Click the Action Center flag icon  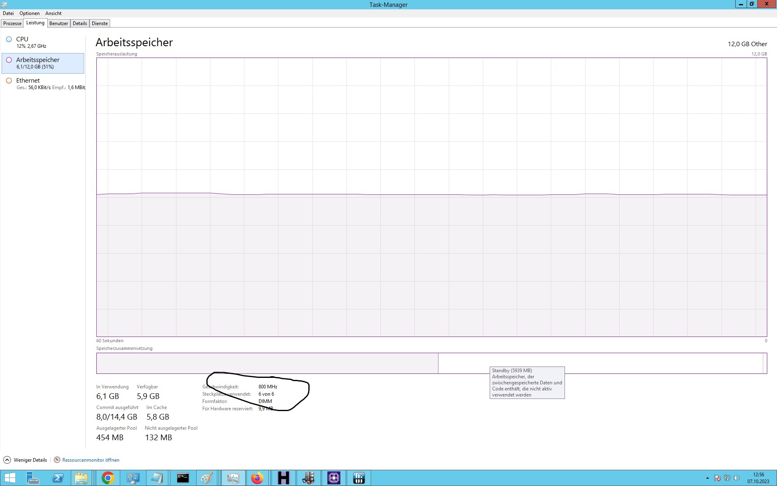(717, 478)
